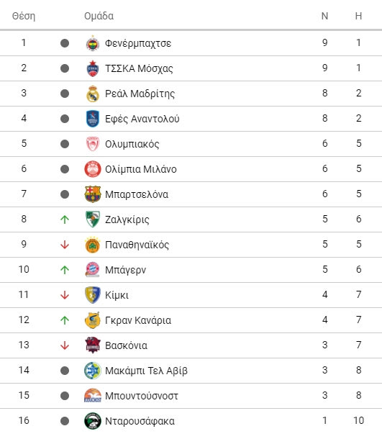Click green up arrow beside Ζαλγκίρις

coord(65,219)
